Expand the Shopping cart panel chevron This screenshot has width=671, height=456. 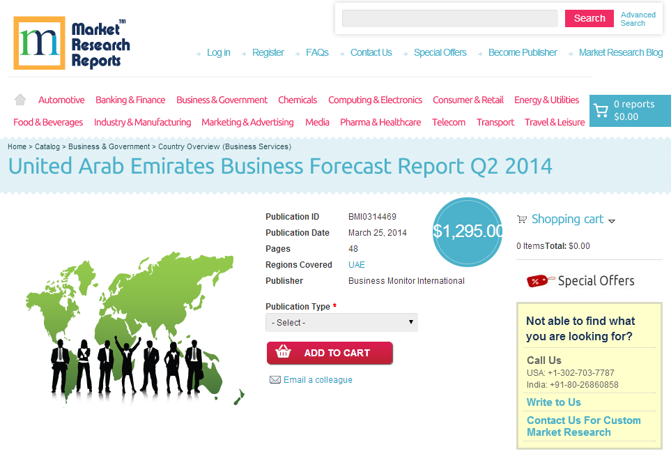(612, 220)
